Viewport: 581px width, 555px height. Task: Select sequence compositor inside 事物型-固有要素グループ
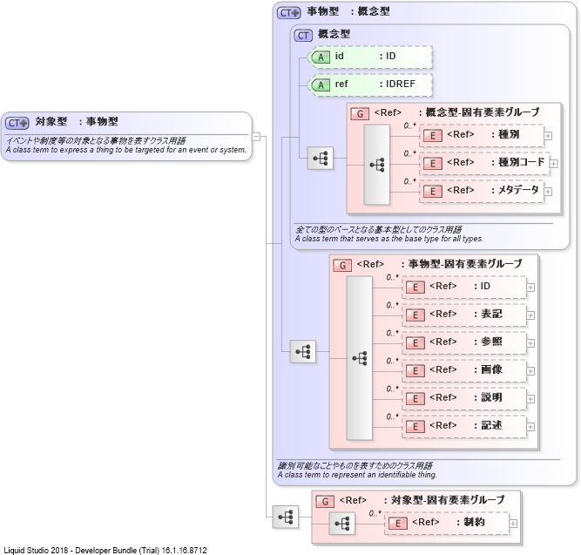(x=360, y=358)
